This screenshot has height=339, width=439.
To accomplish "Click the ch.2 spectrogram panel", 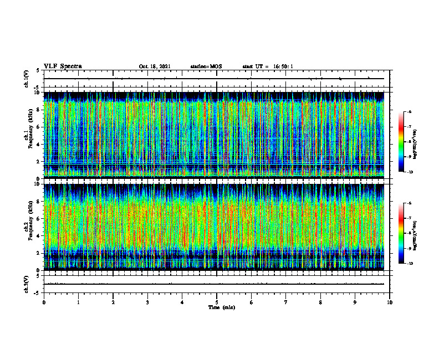I will click(x=214, y=227).
